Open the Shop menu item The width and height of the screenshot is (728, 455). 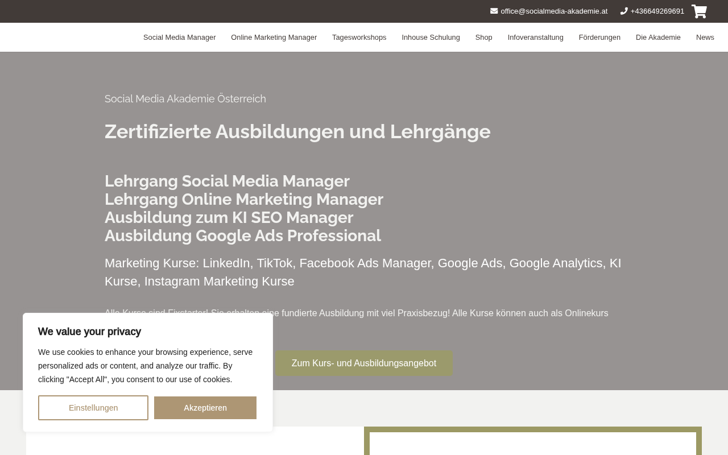coord(484,38)
